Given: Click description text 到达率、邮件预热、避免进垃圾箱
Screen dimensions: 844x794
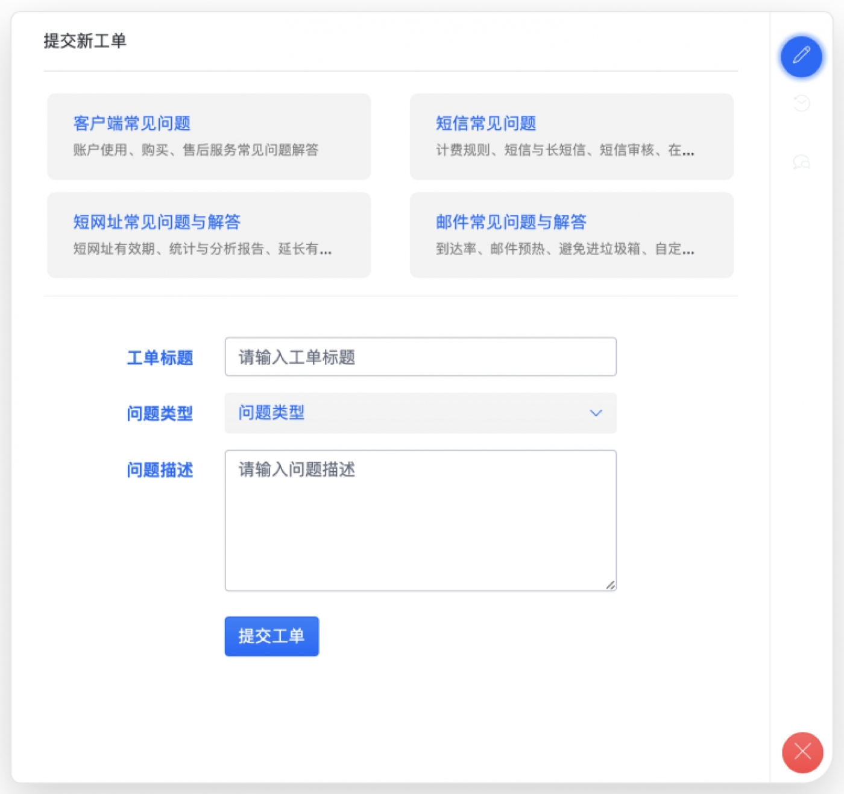Looking at the screenshot, I should [538, 249].
